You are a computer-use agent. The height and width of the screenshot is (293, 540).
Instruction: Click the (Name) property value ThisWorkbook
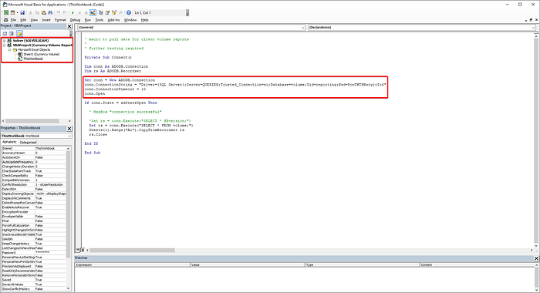[x=50, y=148]
